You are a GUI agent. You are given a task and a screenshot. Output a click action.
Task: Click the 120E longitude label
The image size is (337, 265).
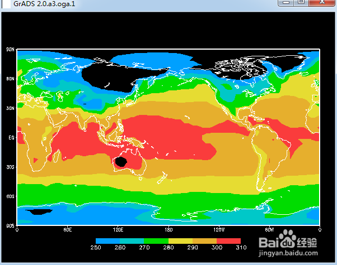[118, 230]
